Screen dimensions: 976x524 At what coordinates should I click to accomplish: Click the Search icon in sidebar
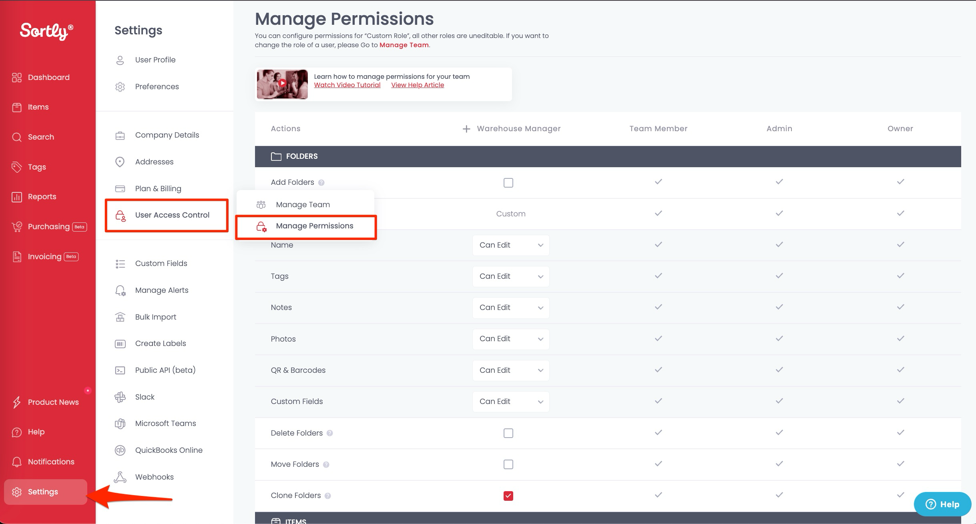point(17,137)
